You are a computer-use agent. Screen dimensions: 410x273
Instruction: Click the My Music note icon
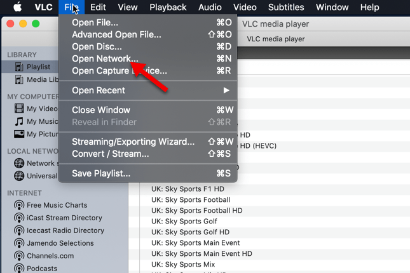[18, 121]
